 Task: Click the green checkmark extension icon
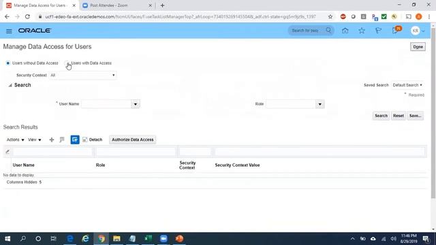point(384,16)
